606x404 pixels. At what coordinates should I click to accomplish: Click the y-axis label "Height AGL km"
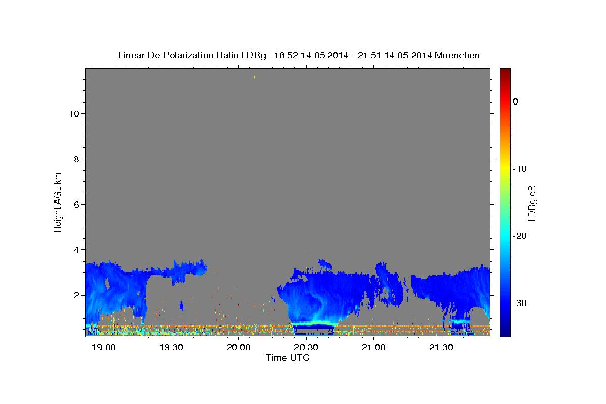[58, 202]
